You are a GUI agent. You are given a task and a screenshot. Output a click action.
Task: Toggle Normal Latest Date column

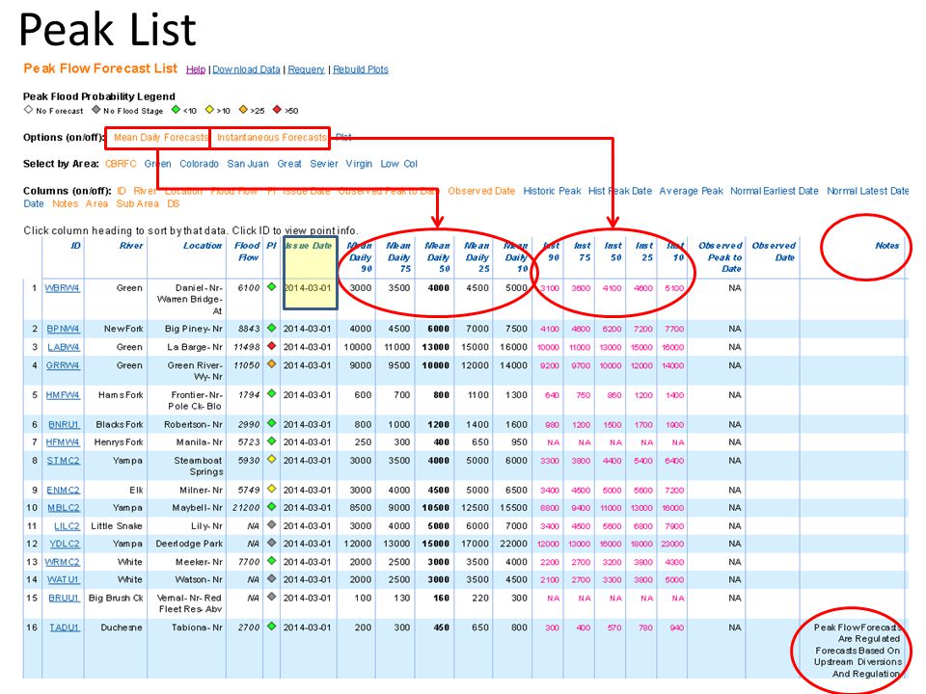[x=867, y=191]
